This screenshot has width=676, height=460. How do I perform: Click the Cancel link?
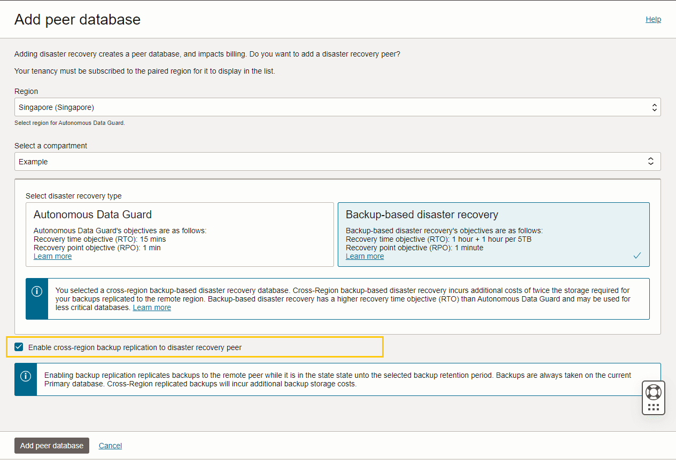[x=110, y=446]
